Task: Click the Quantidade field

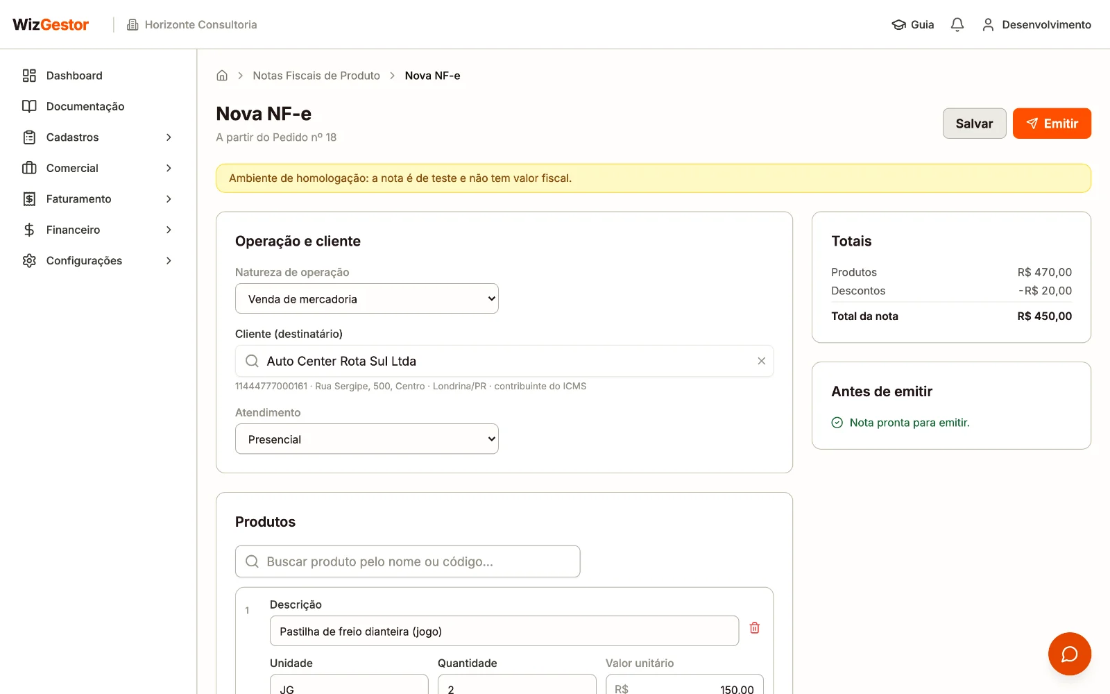Action: 516,685
